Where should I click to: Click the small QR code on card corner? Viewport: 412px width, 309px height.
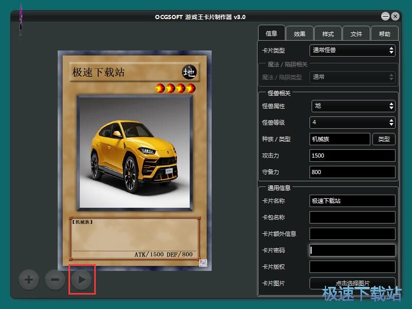coord(203,263)
